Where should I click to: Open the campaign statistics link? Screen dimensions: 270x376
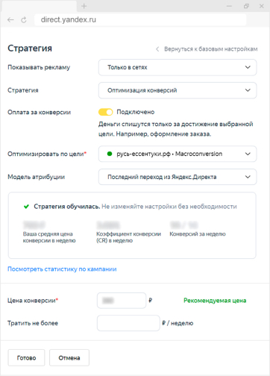[x=62, y=269]
